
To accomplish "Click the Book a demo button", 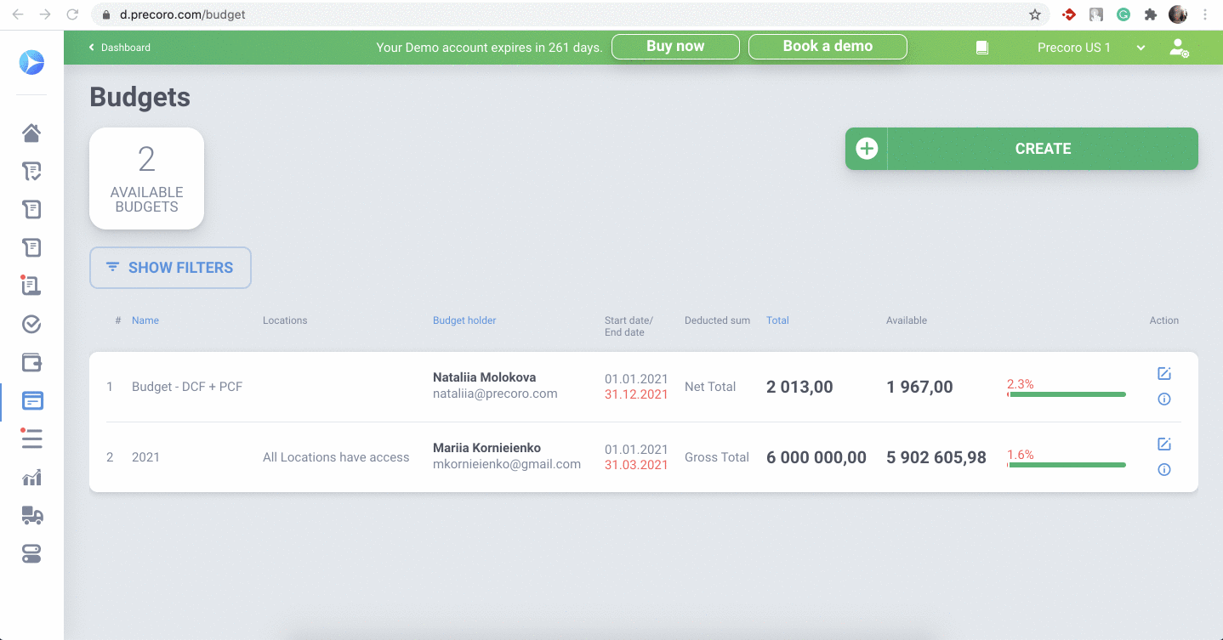I will (x=828, y=47).
